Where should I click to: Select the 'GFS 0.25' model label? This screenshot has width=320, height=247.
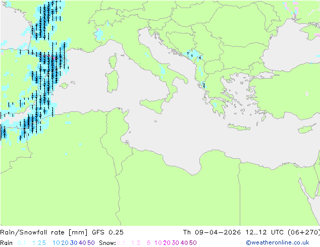108,232
